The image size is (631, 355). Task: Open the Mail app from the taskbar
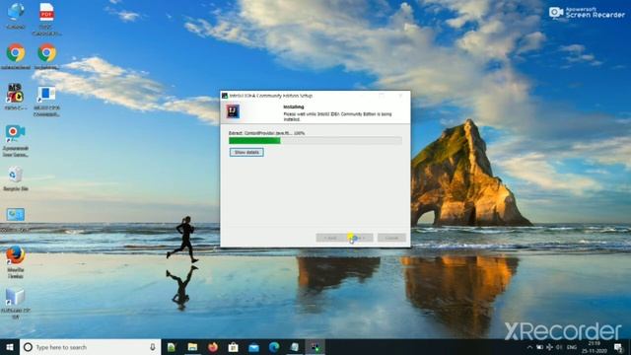(x=254, y=347)
